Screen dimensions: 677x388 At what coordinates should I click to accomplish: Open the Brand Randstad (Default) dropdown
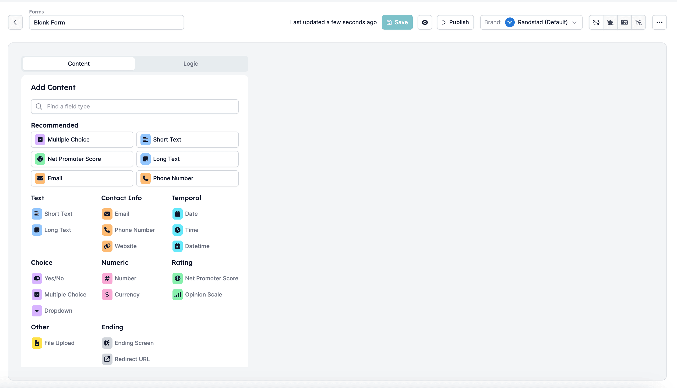(x=531, y=22)
